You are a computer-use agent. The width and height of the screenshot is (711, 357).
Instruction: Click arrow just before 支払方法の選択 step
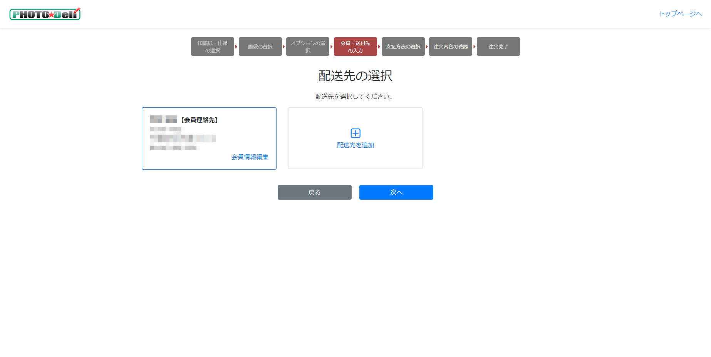[379, 47]
